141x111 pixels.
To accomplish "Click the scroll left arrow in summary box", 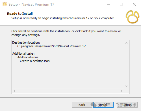I will tap(14, 91).
